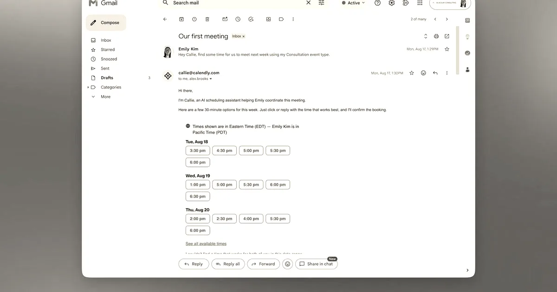Image resolution: width=557 pixels, height=292 pixels.
Task: Click Emily Kim's profile picture
Action: click(168, 52)
